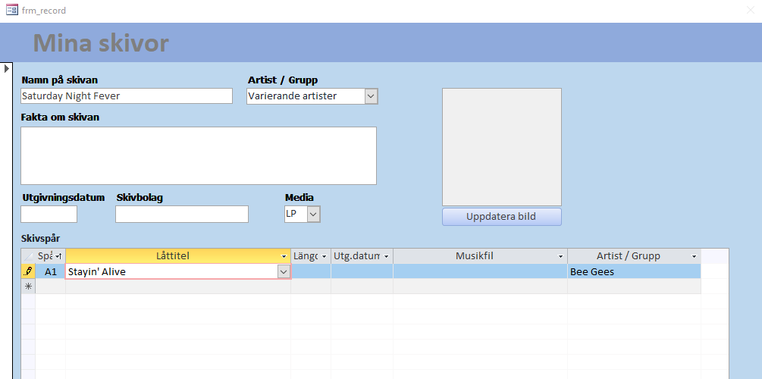Viewport: 762px width, 379px height.
Task: Click the Skivbolag input field
Action: pyautogui.click(x=182, y=214)
